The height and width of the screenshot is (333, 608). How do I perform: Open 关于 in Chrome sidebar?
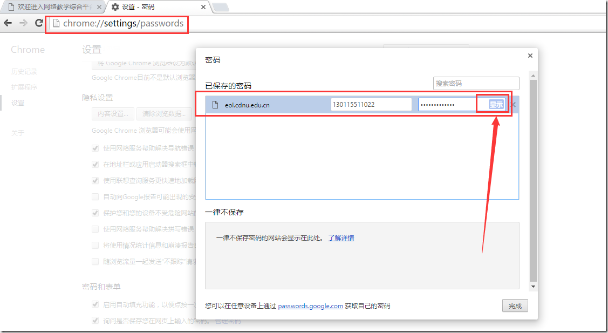point(18,133)
